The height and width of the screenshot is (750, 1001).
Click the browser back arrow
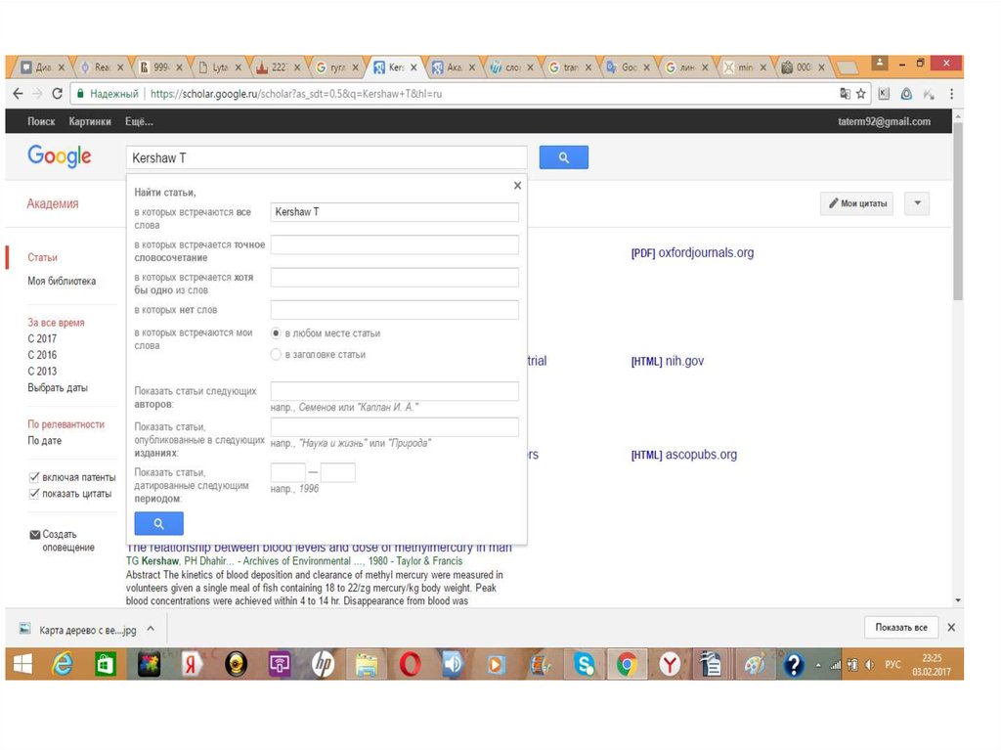pyautogui.click(x=18, y=94)
